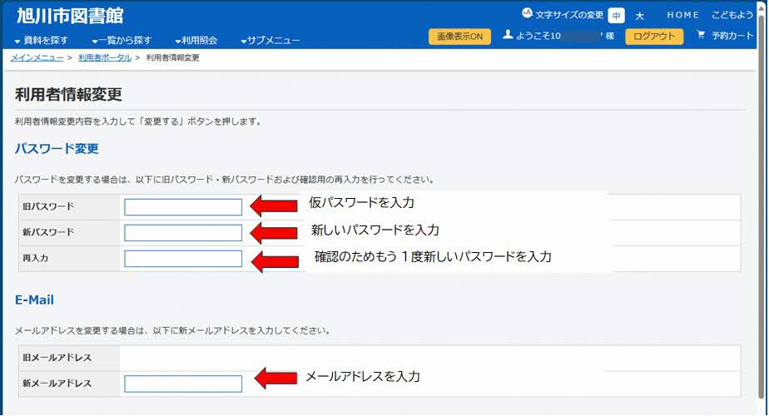This screenshot has width=769, height=416.
Task: Click the ログアウト logout button
Action: (654, 37)
